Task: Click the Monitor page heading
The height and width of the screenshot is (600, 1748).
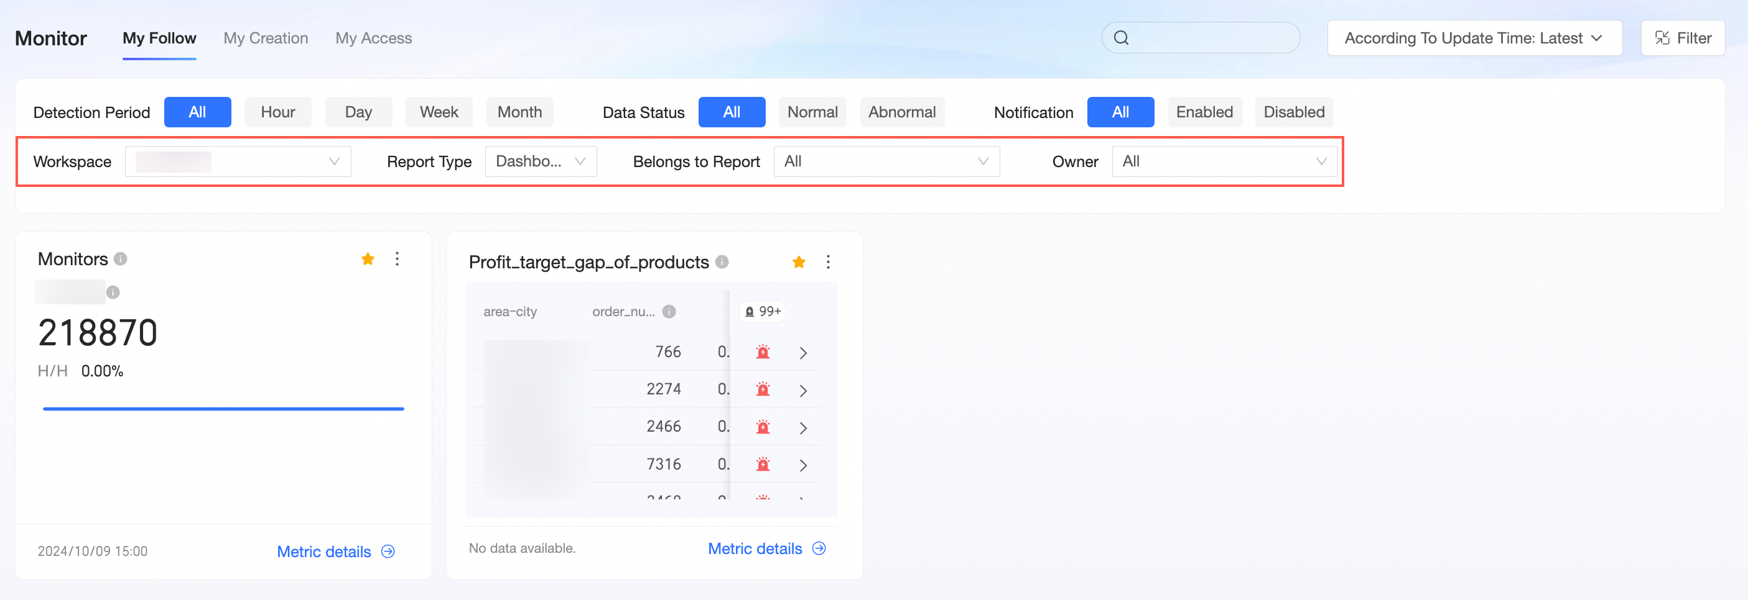Action: coord(51,38)
